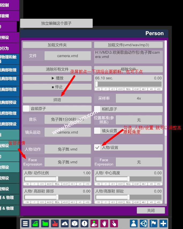Open the 镜头运动 camera.vmd dropdown
The width and height of the screenshot is (183, 229).
[68, 132]
